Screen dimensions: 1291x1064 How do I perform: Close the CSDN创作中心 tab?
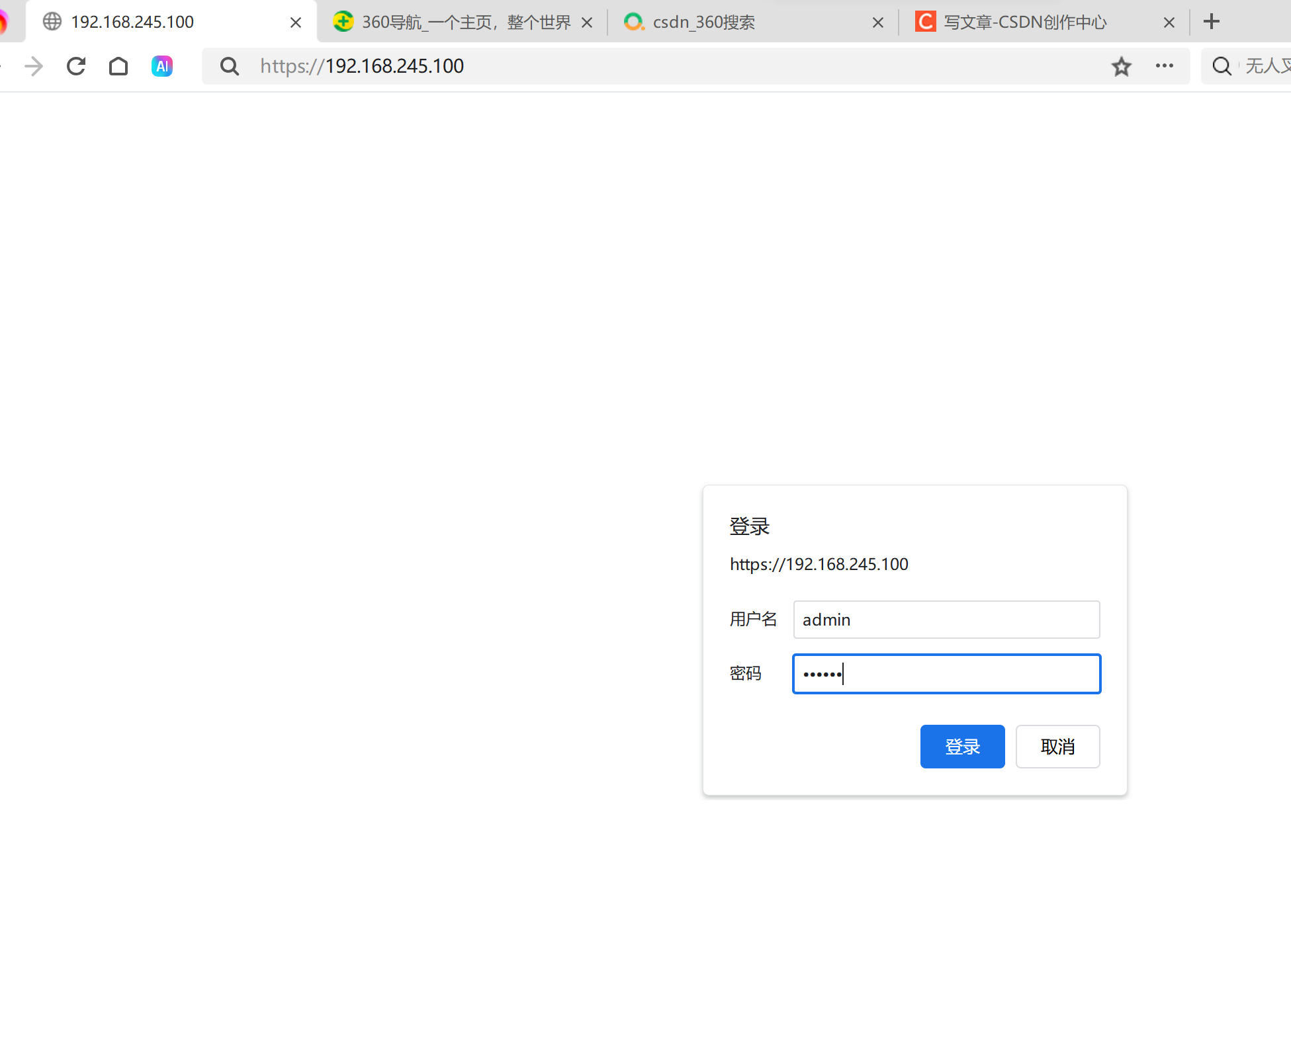[x=1169, y=23]
